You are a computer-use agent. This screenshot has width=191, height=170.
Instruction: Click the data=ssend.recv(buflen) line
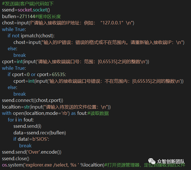click(x=40, y=133)
